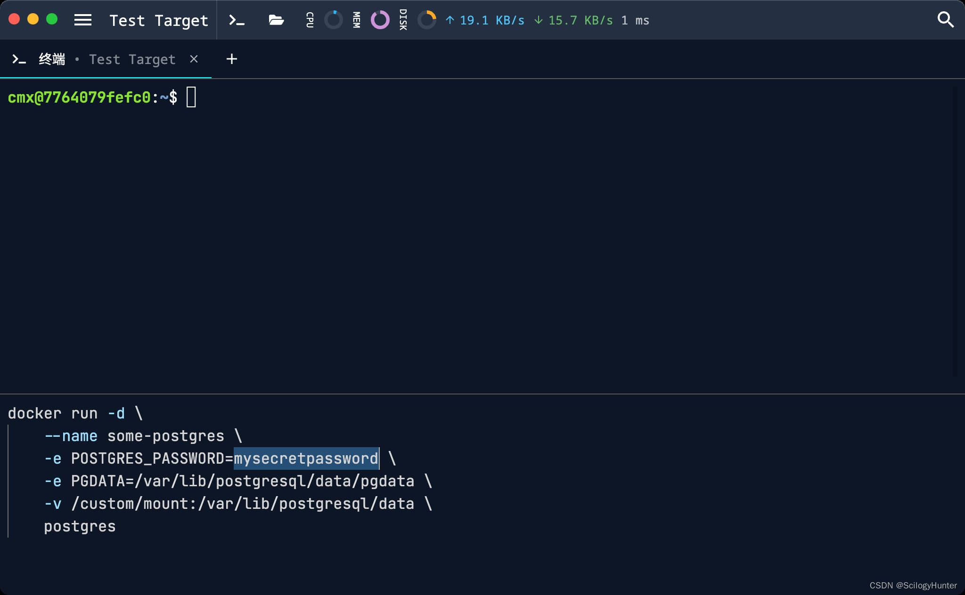Open the search magnifier icon
The image size is (965, 595).
(x=945, y=20)
